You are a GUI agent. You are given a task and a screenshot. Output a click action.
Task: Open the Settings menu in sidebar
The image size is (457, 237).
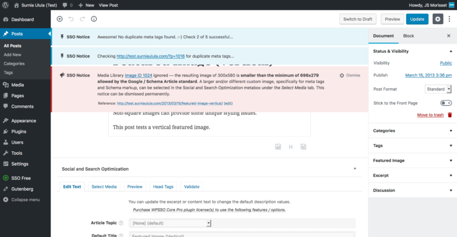point(19,164)
